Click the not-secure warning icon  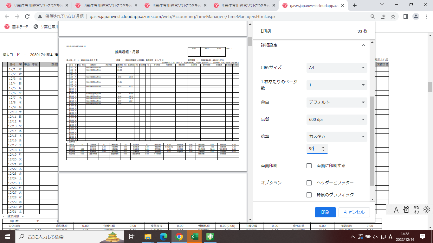coord(40,16)
